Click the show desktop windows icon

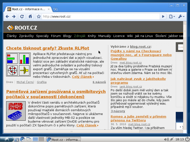pyautogui.click(x=28, y=139)
